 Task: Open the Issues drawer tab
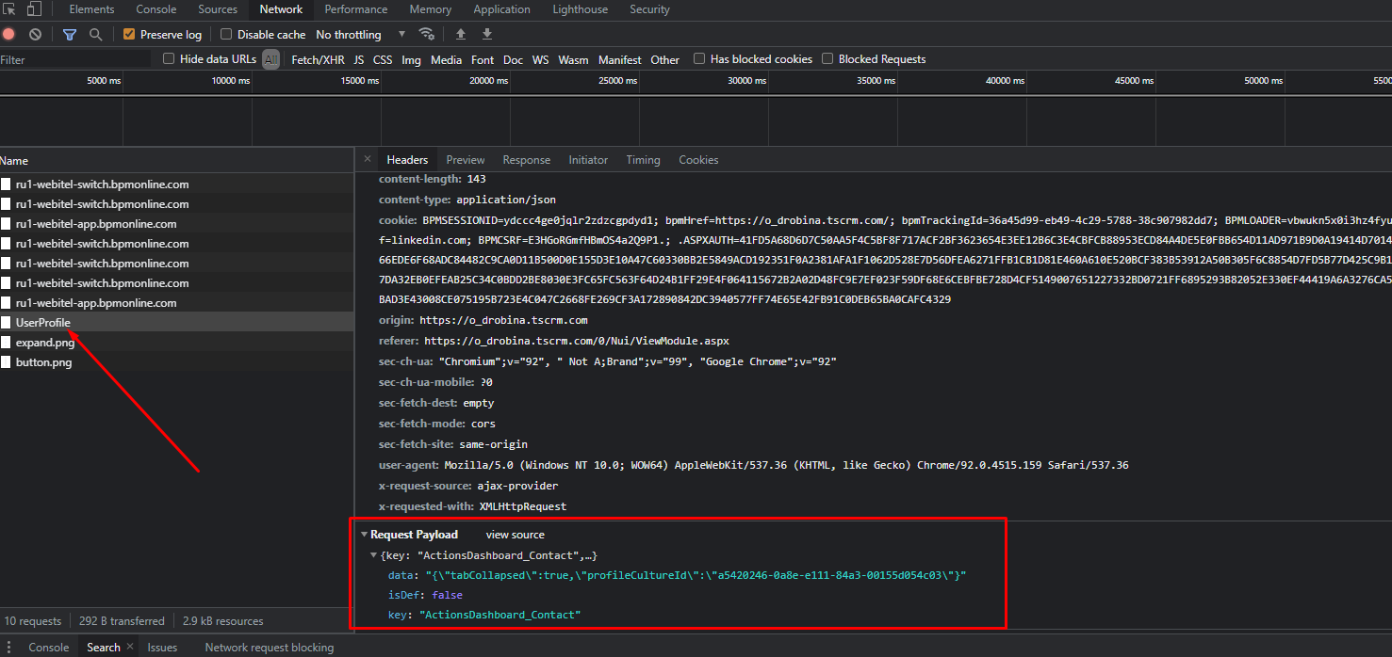tap(162, 647)
